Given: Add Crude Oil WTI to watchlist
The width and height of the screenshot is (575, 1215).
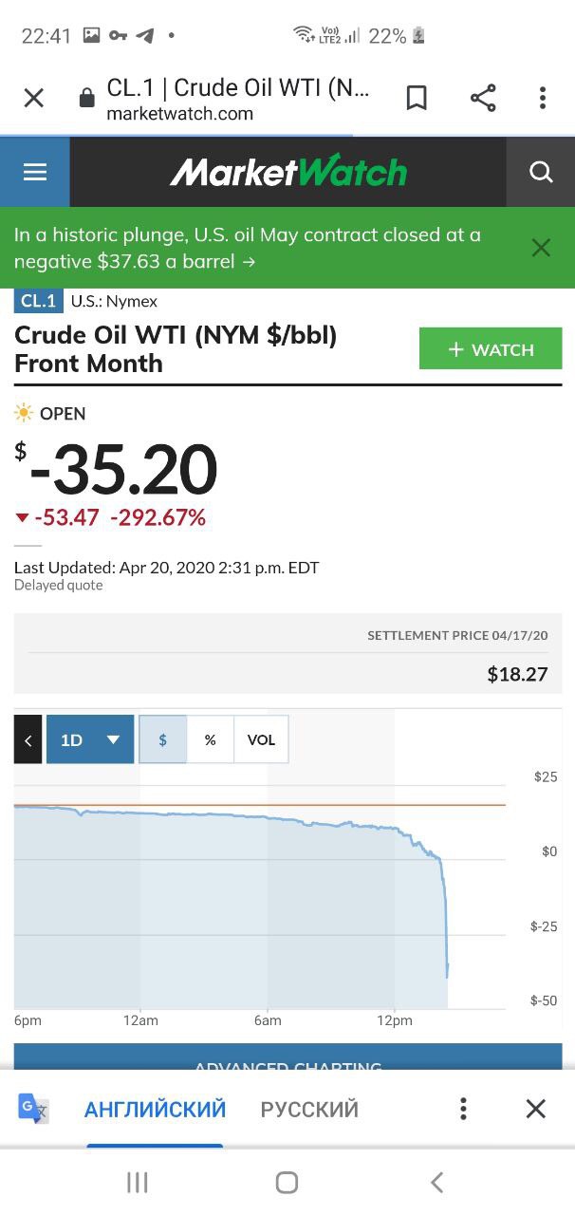Looking at the screenshot, I should click(491, 349).
